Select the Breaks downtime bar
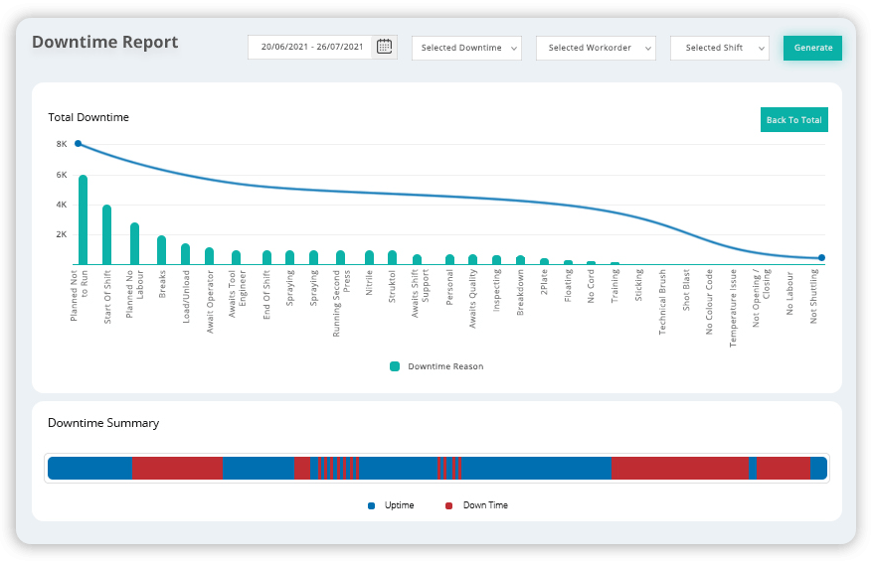Viewport: 873px width, 562px height. pyautogui.click(x=161, y=250)
